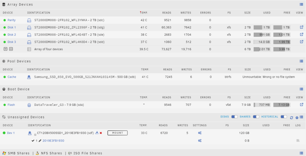This screenshot has width=306, height=156.
Task: Click the Disk 3 drive icon
Action: tap(29, 42)
